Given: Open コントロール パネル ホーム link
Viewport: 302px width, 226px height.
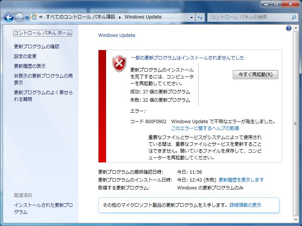Looking at the screenshot, I should (x=43, y=33).
